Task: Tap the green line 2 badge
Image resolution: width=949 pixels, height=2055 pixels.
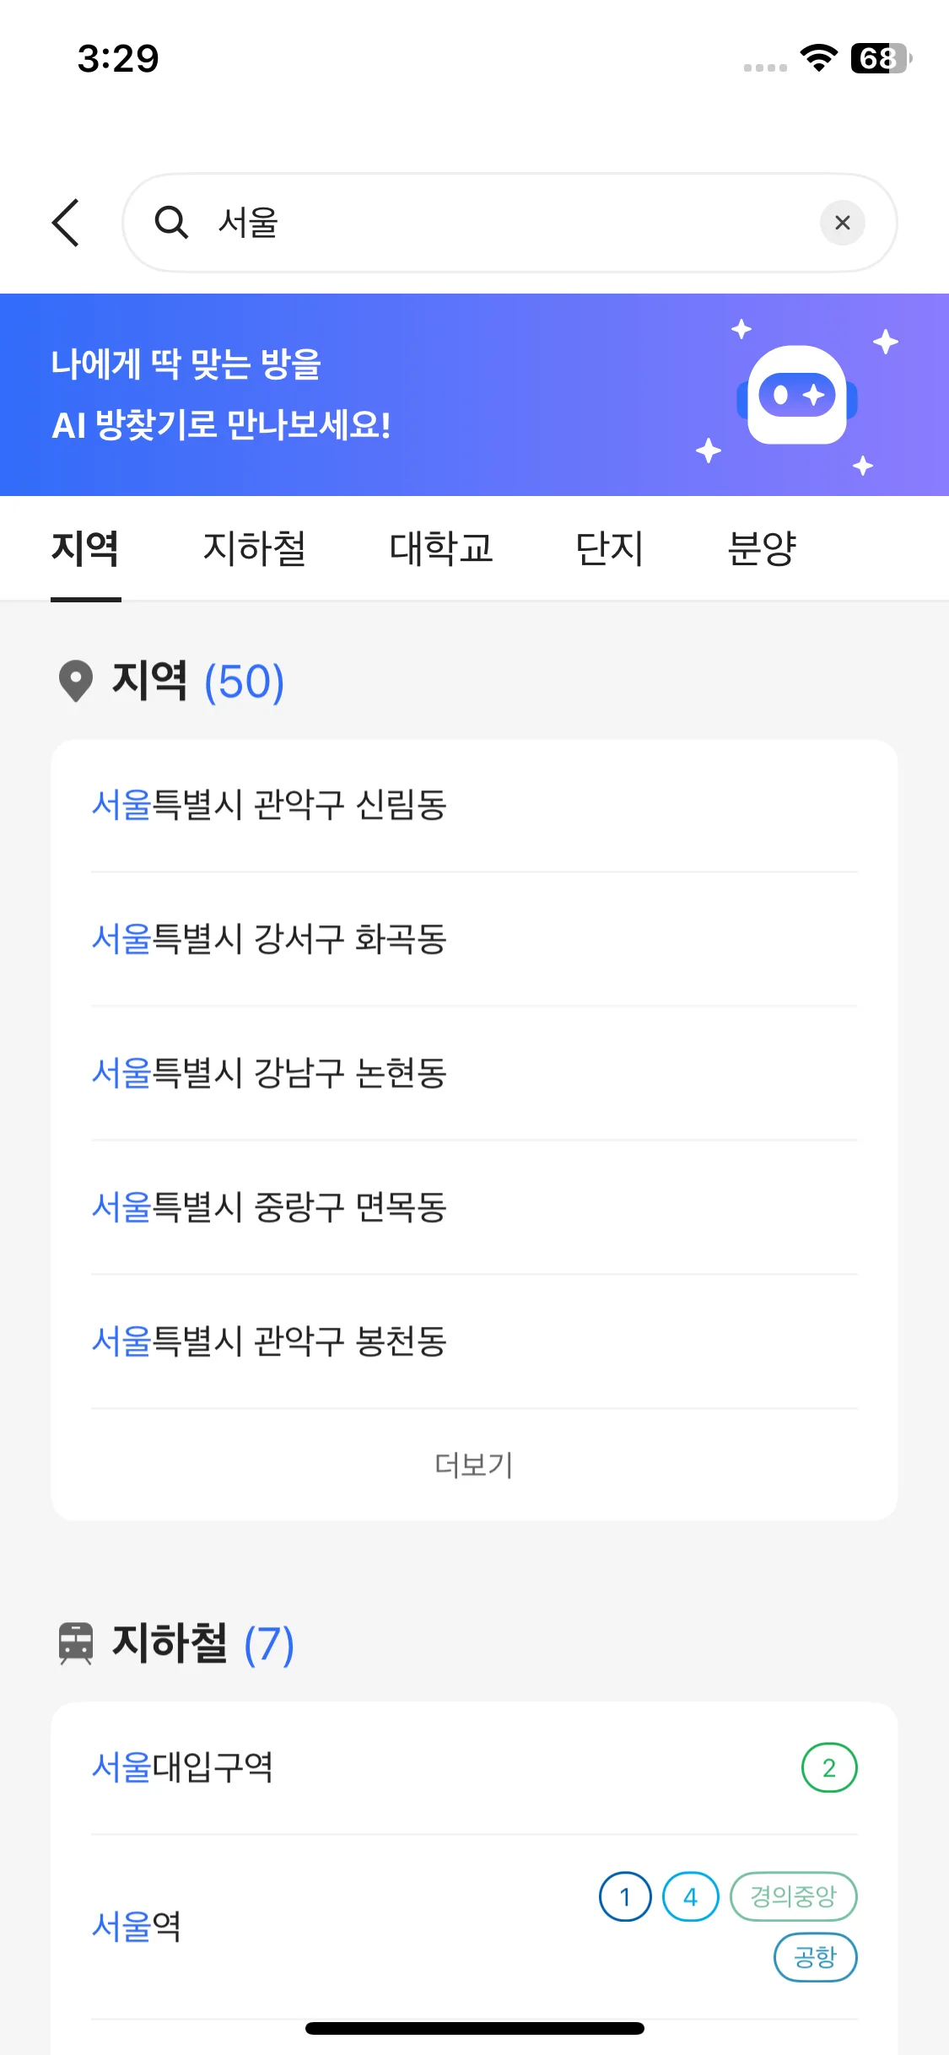Action: pos(828,1767)
